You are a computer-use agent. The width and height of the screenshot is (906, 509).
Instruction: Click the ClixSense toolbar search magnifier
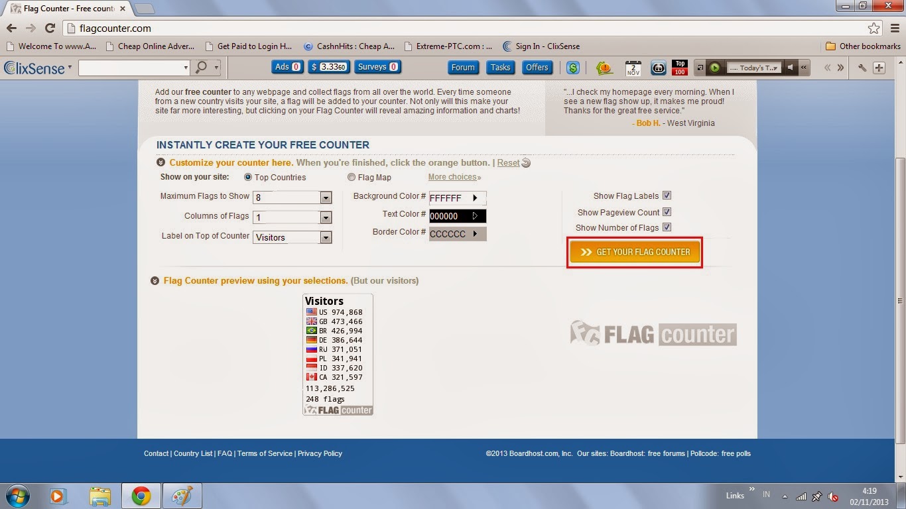click(x=201, y=67)
